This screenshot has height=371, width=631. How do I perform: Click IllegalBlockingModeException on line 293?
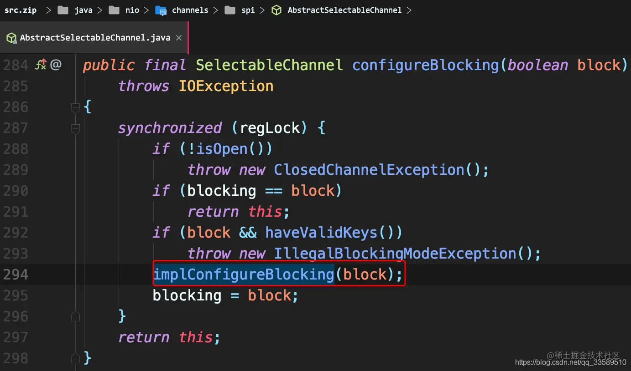pos(395,254)
